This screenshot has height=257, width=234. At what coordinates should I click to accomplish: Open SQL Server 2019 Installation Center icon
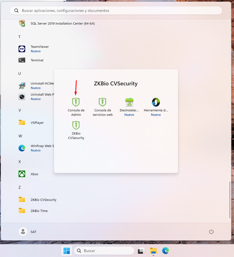click(x=22, y=23)
